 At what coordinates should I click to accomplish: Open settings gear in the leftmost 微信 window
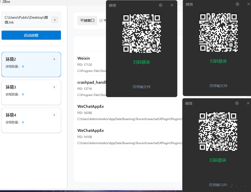click(161, 5)
